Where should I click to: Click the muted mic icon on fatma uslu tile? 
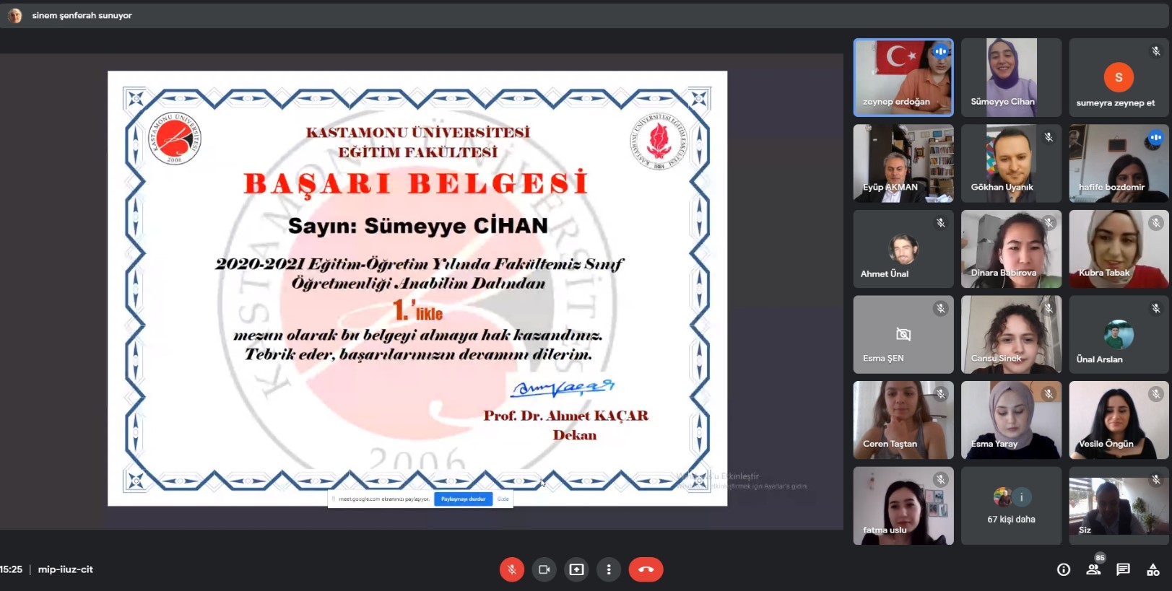(x=940, y=479)
